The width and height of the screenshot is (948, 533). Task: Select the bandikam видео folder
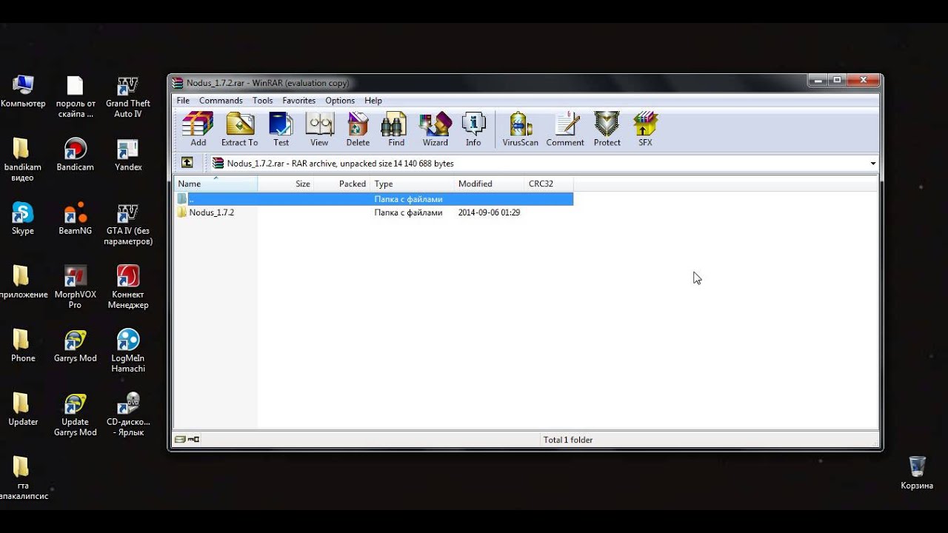pyautogui.click(x=22, y=160)
